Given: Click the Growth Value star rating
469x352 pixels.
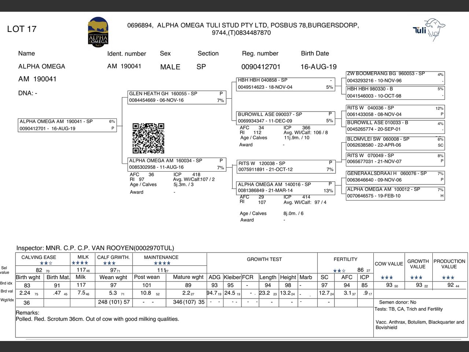Looking at the screenshot, I should pos(416,278).
